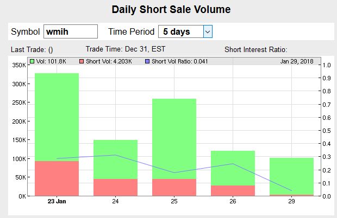Click the green volume bar for the 29th
The width and height of the screenshot is (337, 218).
point(291,176)
